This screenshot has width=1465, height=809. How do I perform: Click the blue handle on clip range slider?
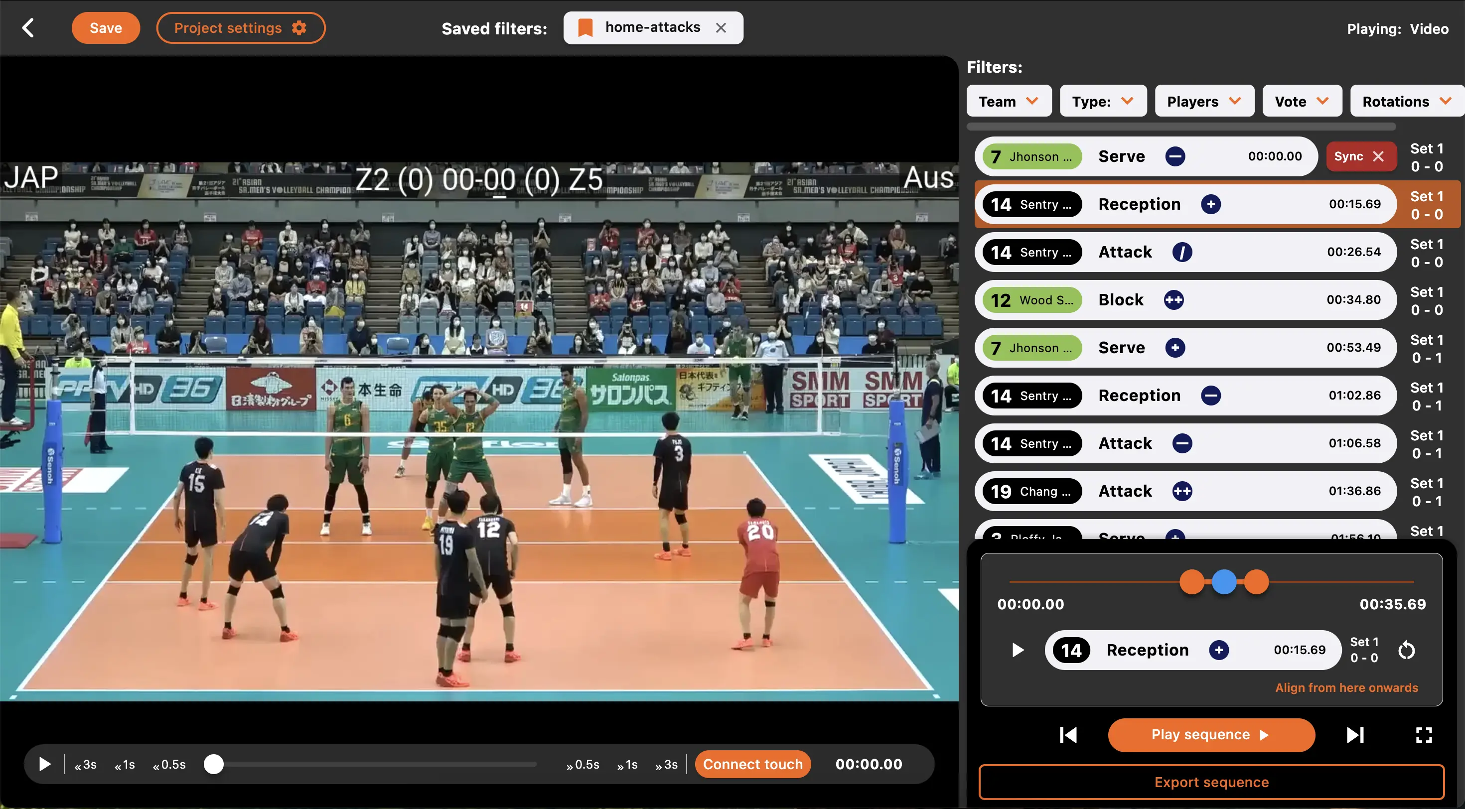click(x=1224, y=581)
